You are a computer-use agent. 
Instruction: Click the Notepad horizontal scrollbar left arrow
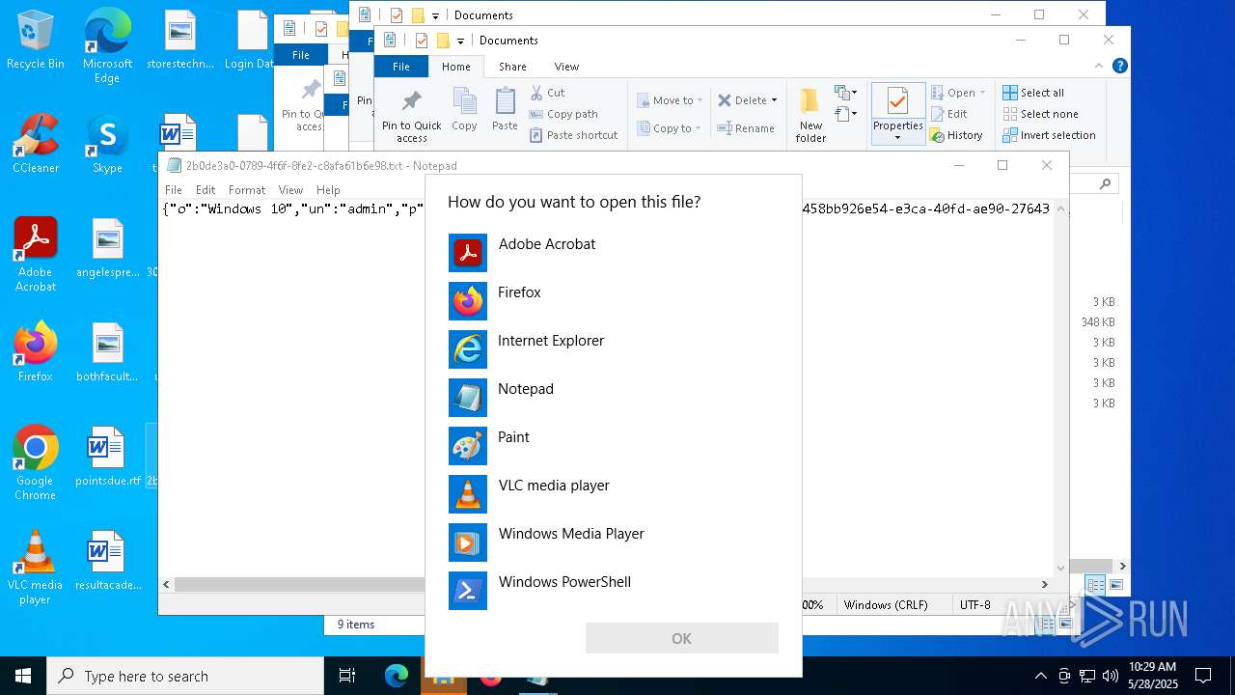pyautogui.click(x=167, y=584)
